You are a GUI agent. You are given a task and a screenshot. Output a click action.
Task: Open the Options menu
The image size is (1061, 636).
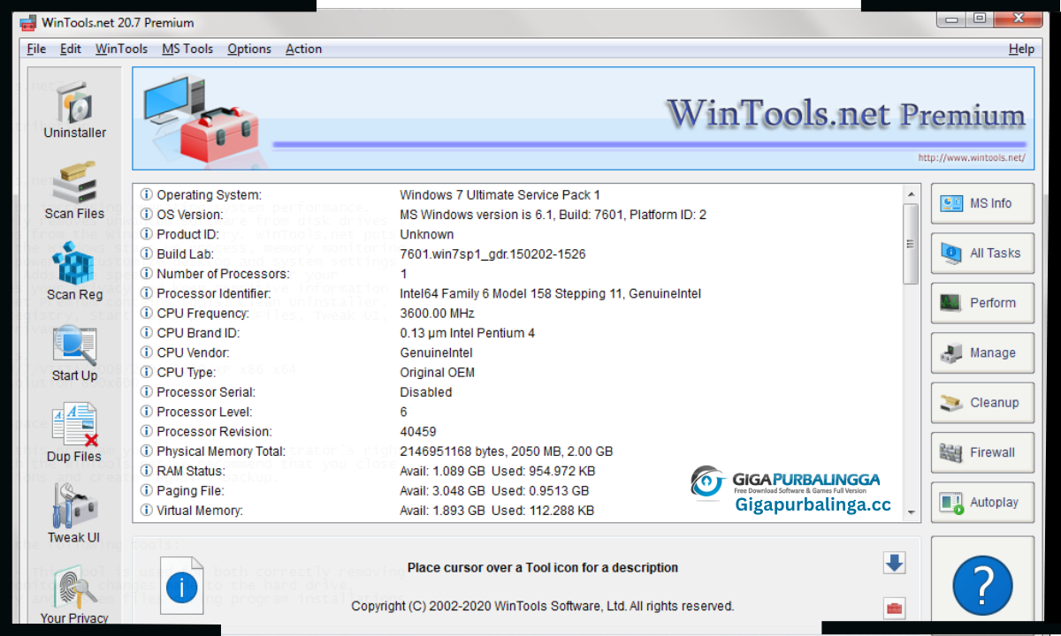pos(249,49)
